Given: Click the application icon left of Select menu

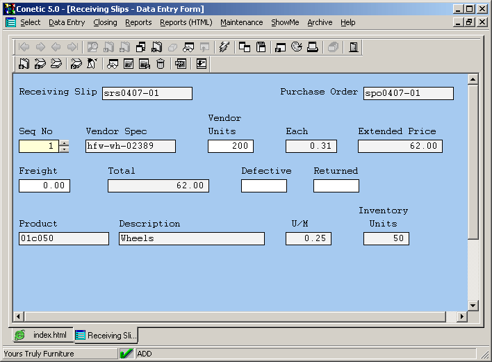Looking at the screenshot, I should point(10,22).
